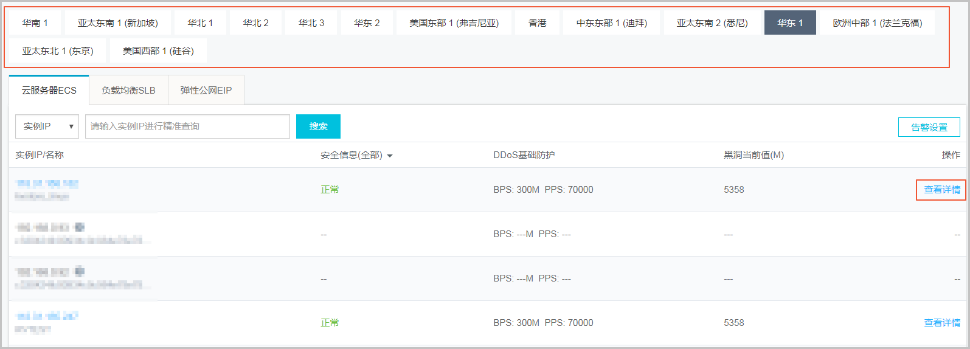Expand the 安全信息(全部) filter dropdown
The image size is (970, 349).
[356, 156]
